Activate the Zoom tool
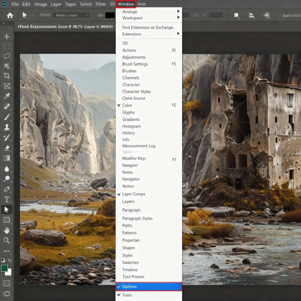 click(x=7, y=240)
